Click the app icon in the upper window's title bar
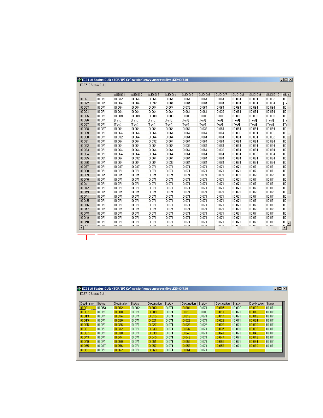 pyautogui.click(x=79, y=80)
